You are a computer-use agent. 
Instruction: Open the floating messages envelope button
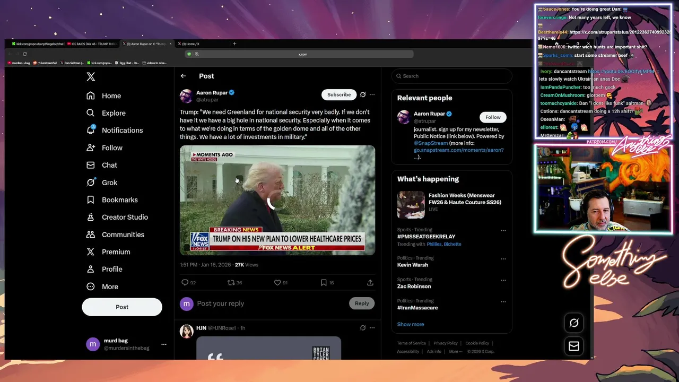coord(574,346)
